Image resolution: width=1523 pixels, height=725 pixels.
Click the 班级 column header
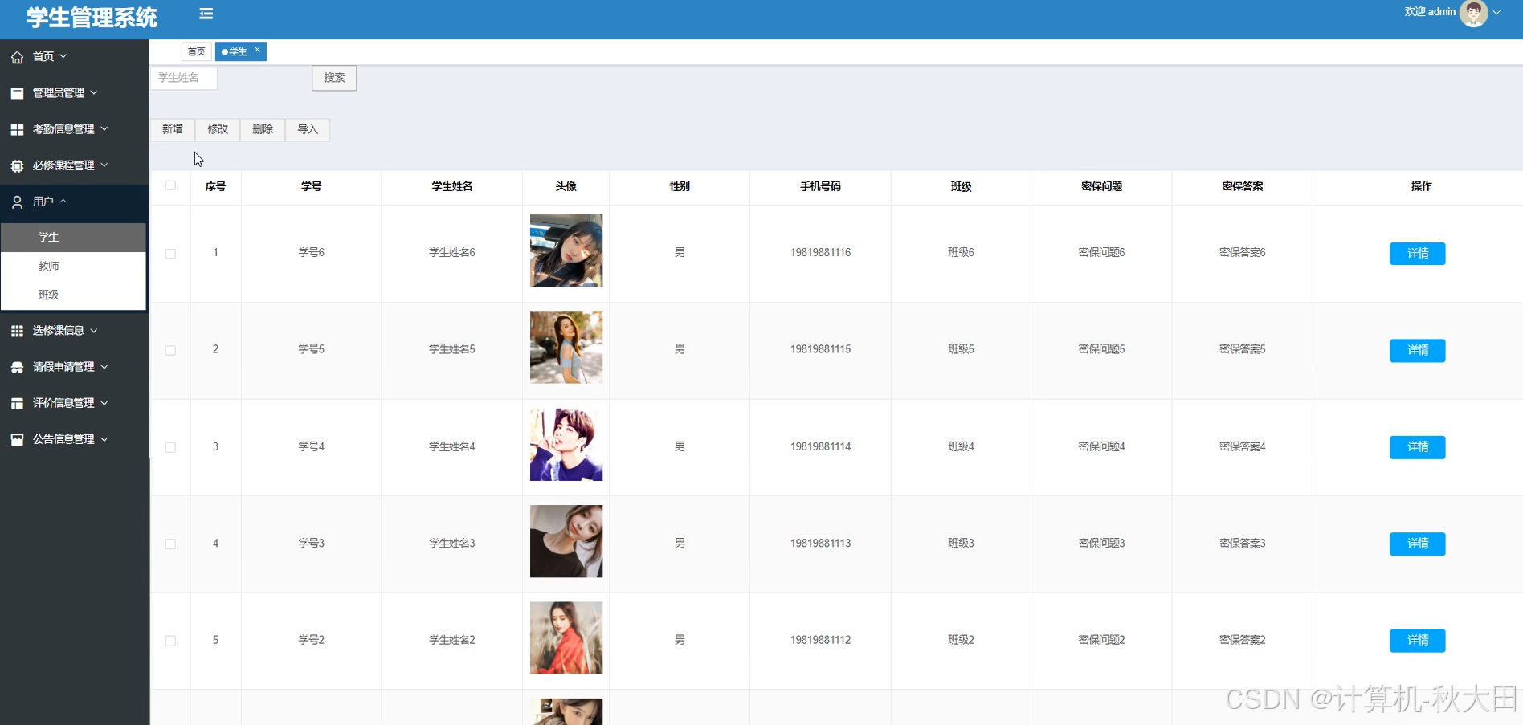961,186
